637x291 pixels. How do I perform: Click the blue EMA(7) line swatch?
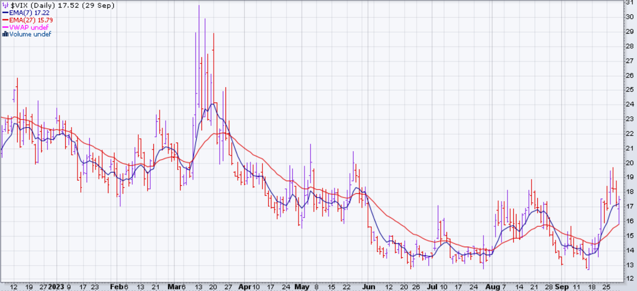[x=5, y=13]
